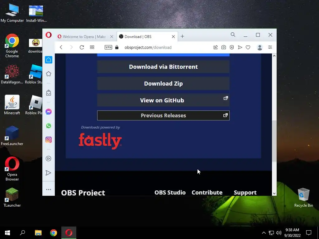Select the Install-Win desktop icon
The image size is (319, 239).
(x=36, y=13)
